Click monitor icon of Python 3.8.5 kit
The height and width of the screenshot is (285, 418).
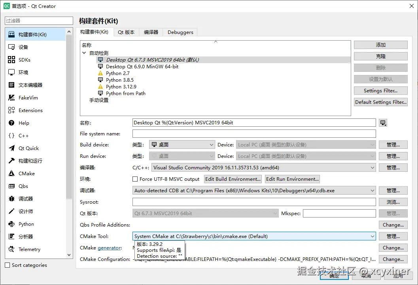(x=100, y=80)
